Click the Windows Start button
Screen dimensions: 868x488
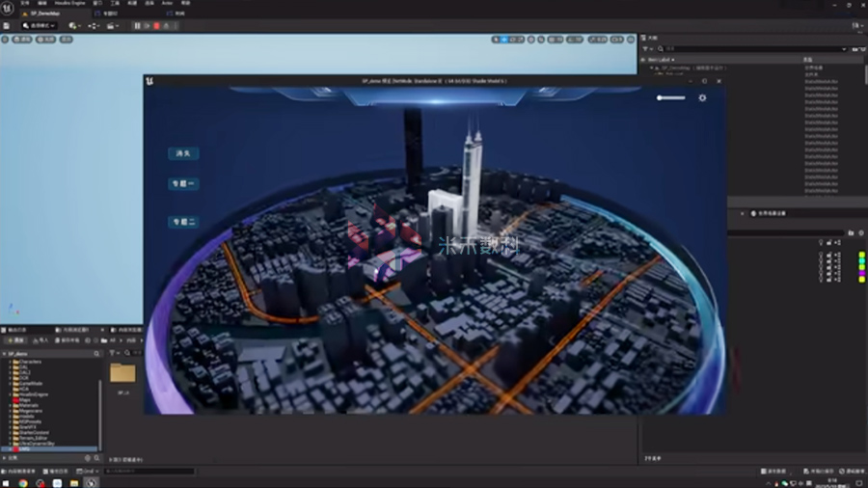click(x=6, y=482)
